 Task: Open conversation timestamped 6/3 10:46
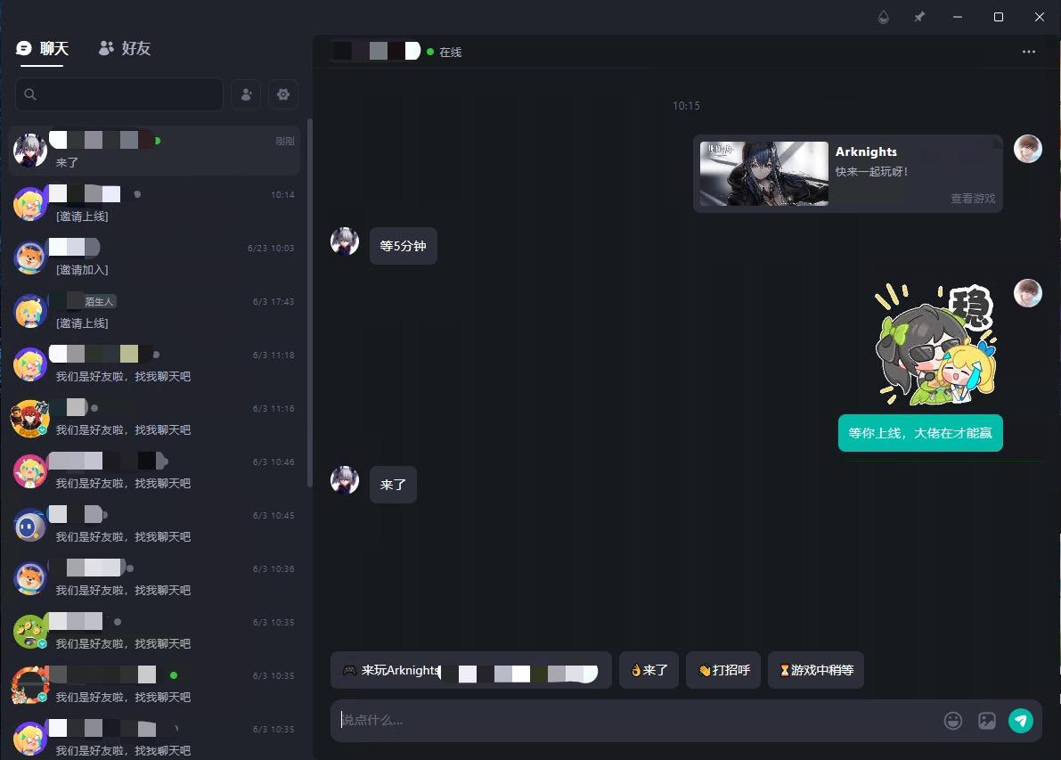pyautogui.click(x=154, y=471)
